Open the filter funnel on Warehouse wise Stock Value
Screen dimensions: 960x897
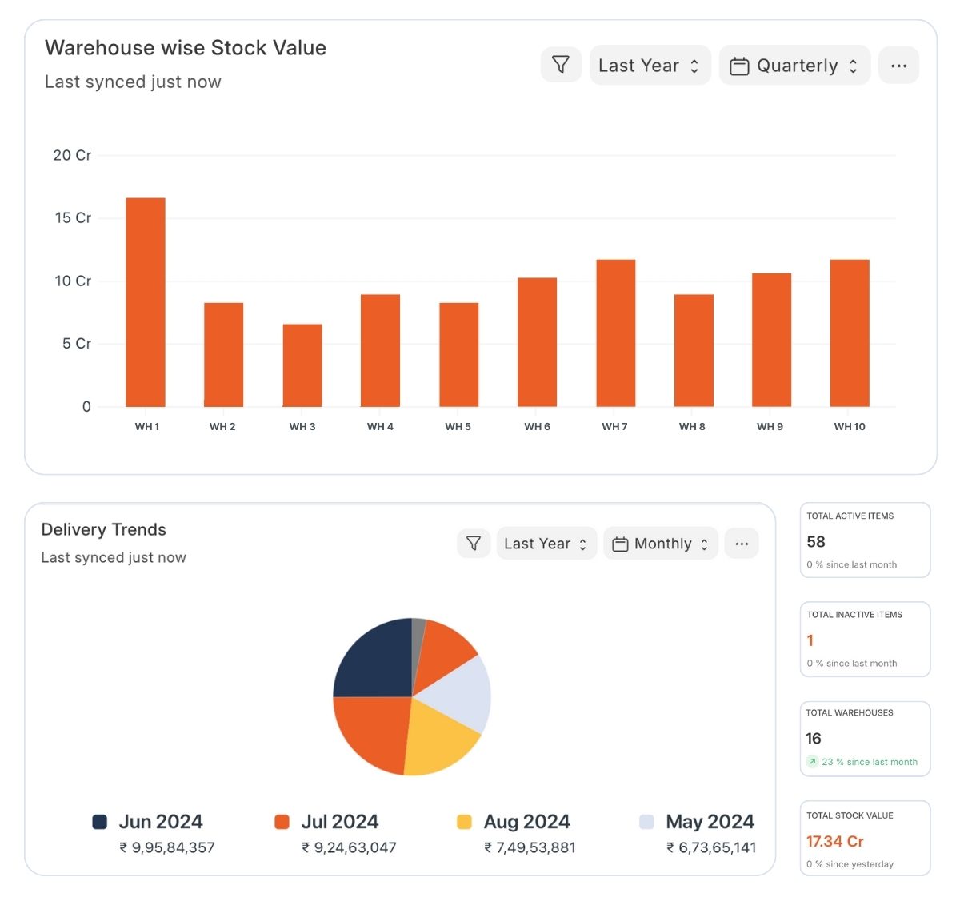pos(561,65)
